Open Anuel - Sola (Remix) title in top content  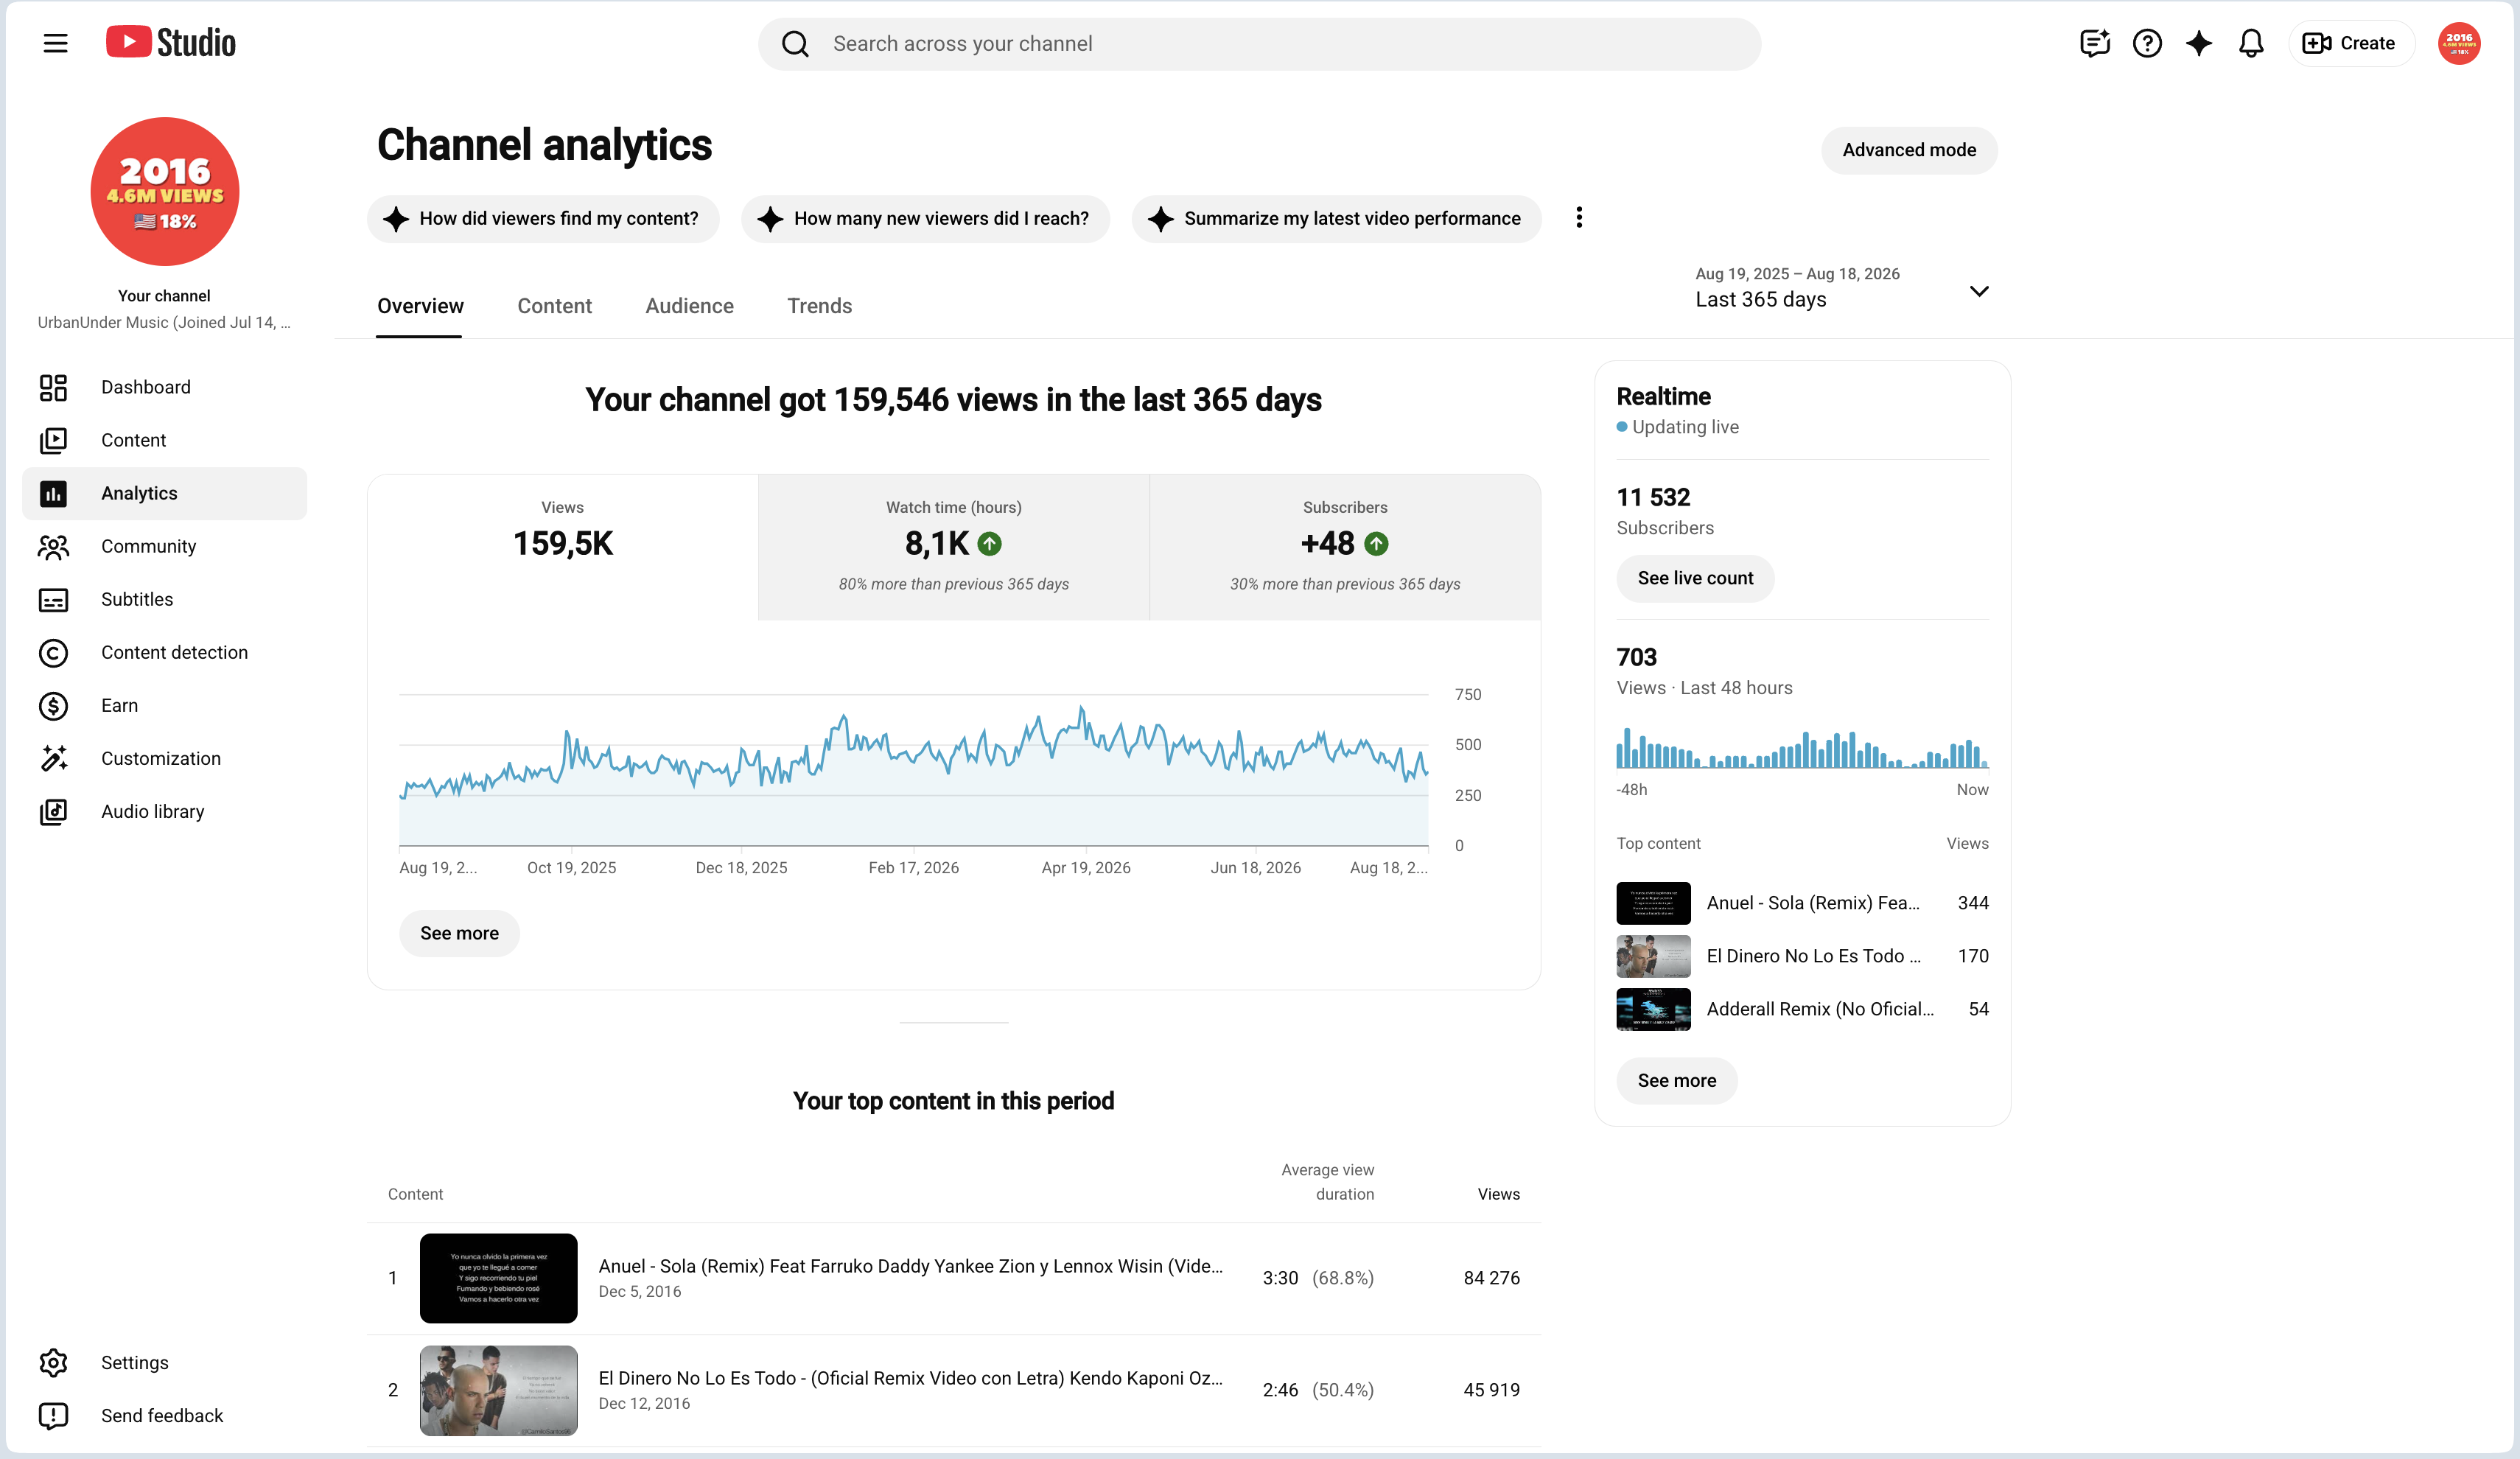click(910, 1266)
